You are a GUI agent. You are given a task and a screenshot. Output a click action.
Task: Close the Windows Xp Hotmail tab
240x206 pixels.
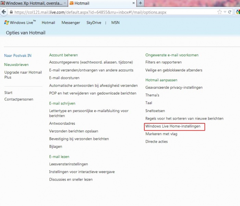pos(65,3)
